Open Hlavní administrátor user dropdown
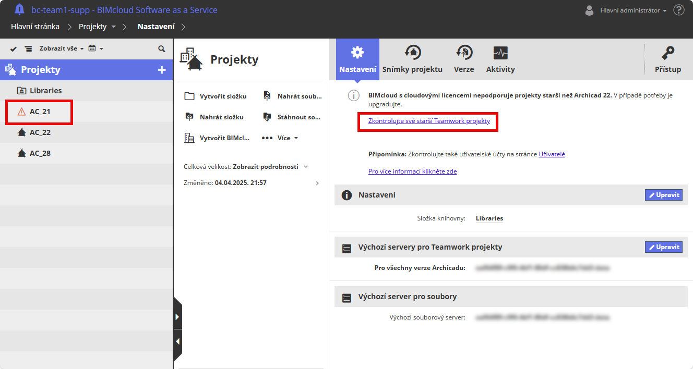 [x=634, y=10]
